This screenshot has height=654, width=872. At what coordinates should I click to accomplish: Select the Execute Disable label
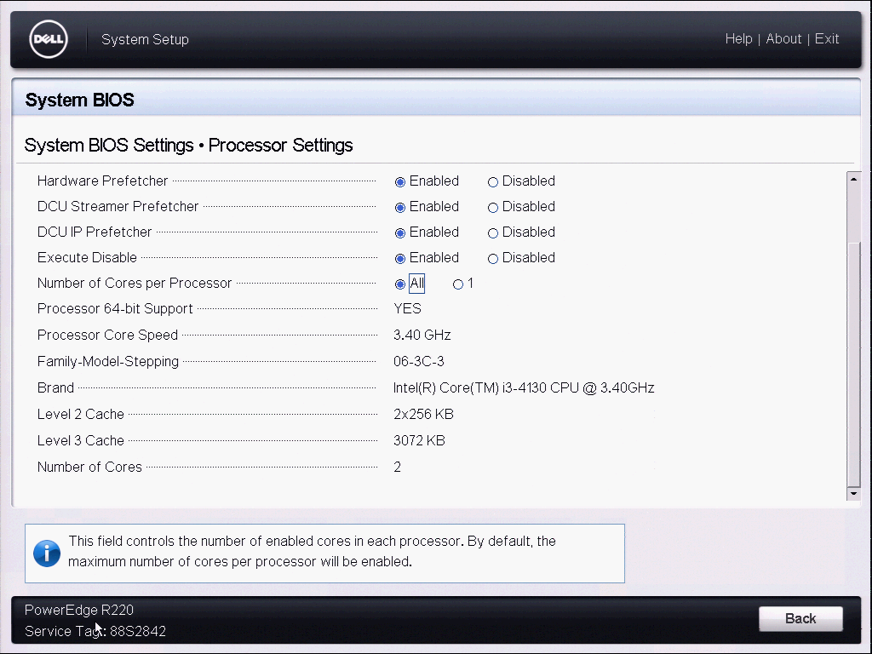(x=87, y=257)
